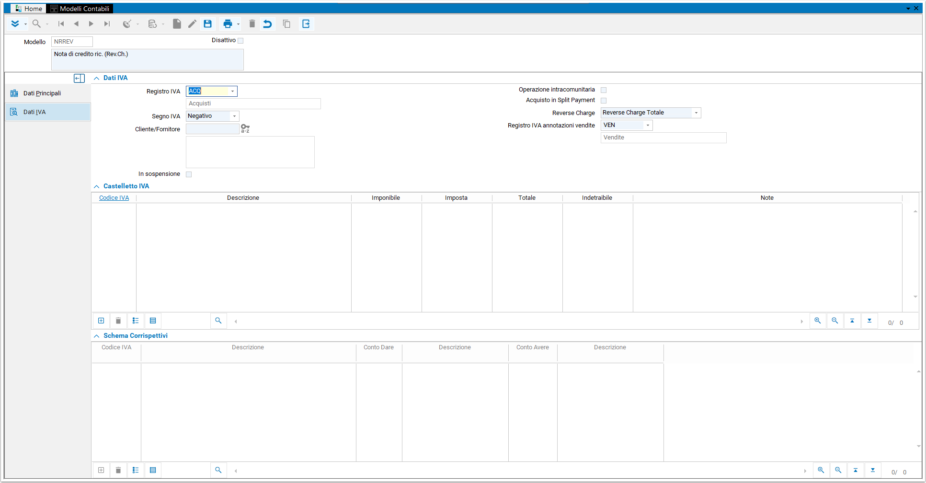Focus the Modello code field
926x483 pixels.
tap(72, 42)
